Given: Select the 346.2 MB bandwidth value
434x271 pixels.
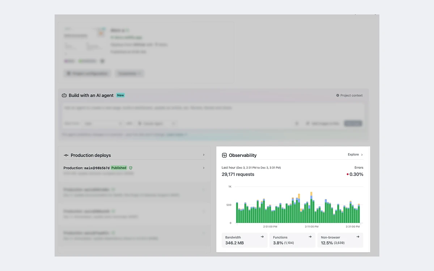Looking at the screenshot, I should (x=234, y=243).
